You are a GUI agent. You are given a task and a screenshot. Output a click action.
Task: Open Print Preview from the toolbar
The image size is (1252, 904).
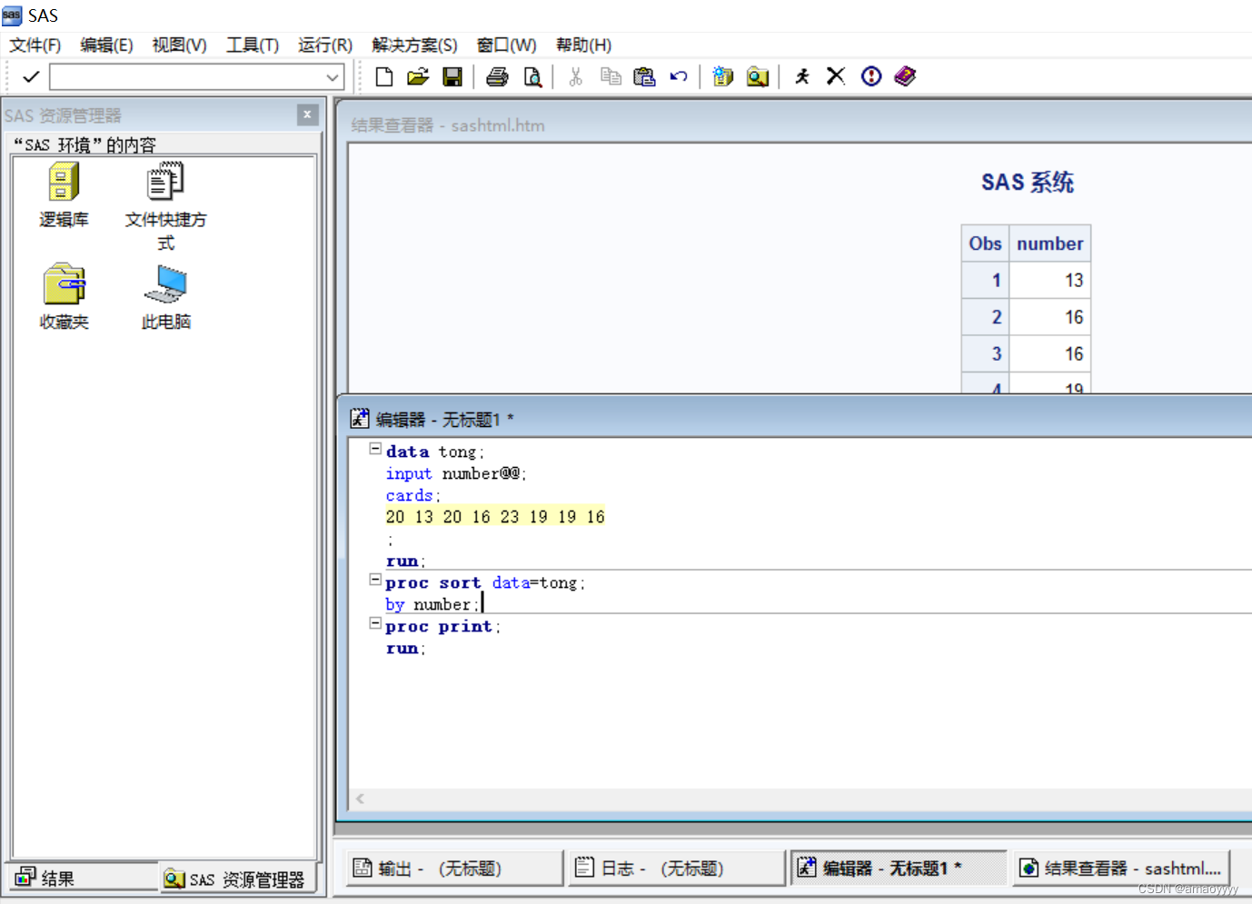[532, 77]
